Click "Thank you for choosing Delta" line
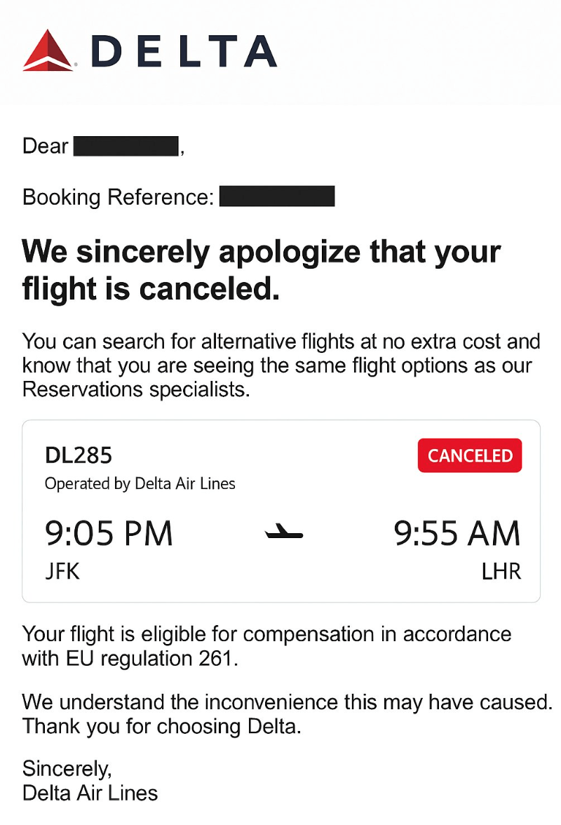 162,726
